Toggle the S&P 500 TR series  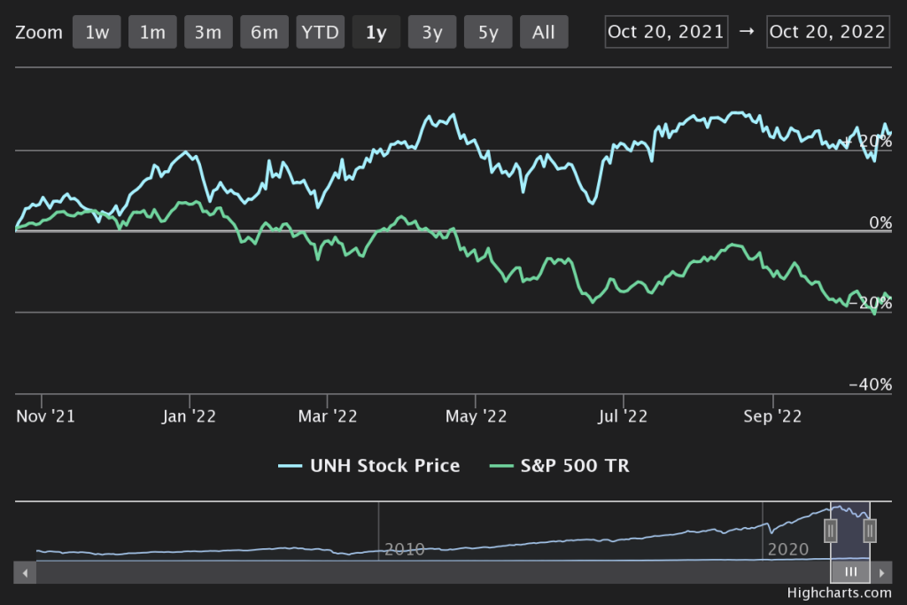click(x=558, y=465)
